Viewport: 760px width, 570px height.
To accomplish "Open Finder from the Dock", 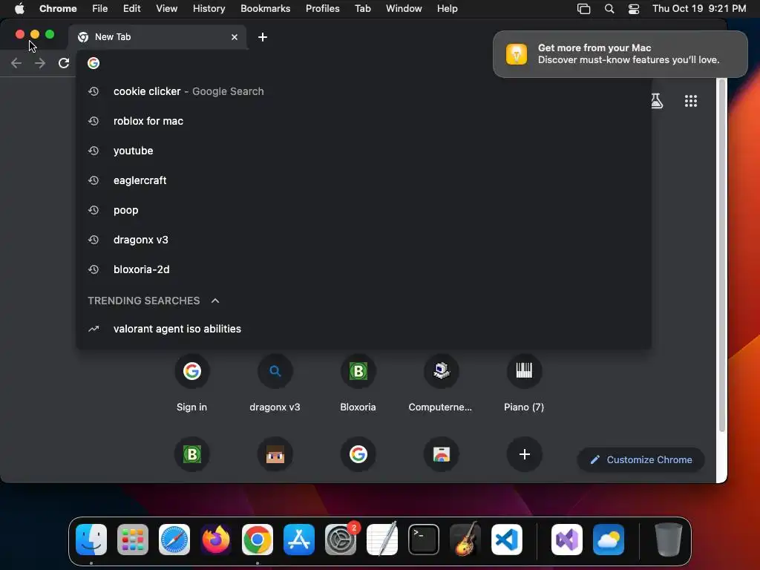I will [x=91, y=540].
